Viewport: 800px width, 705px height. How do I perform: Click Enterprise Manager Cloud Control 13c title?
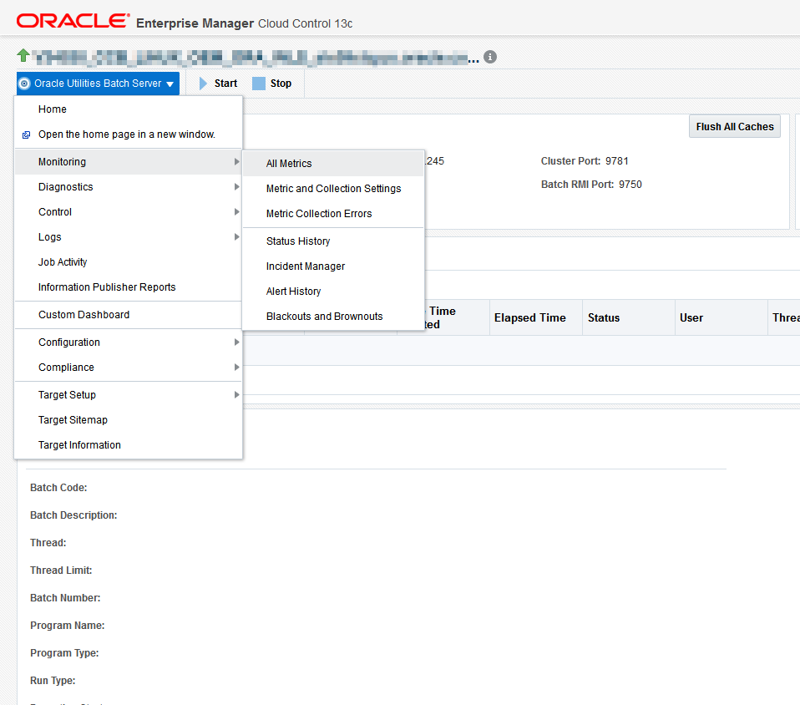245,23
